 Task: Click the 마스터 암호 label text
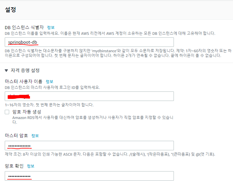coord(16,136)
